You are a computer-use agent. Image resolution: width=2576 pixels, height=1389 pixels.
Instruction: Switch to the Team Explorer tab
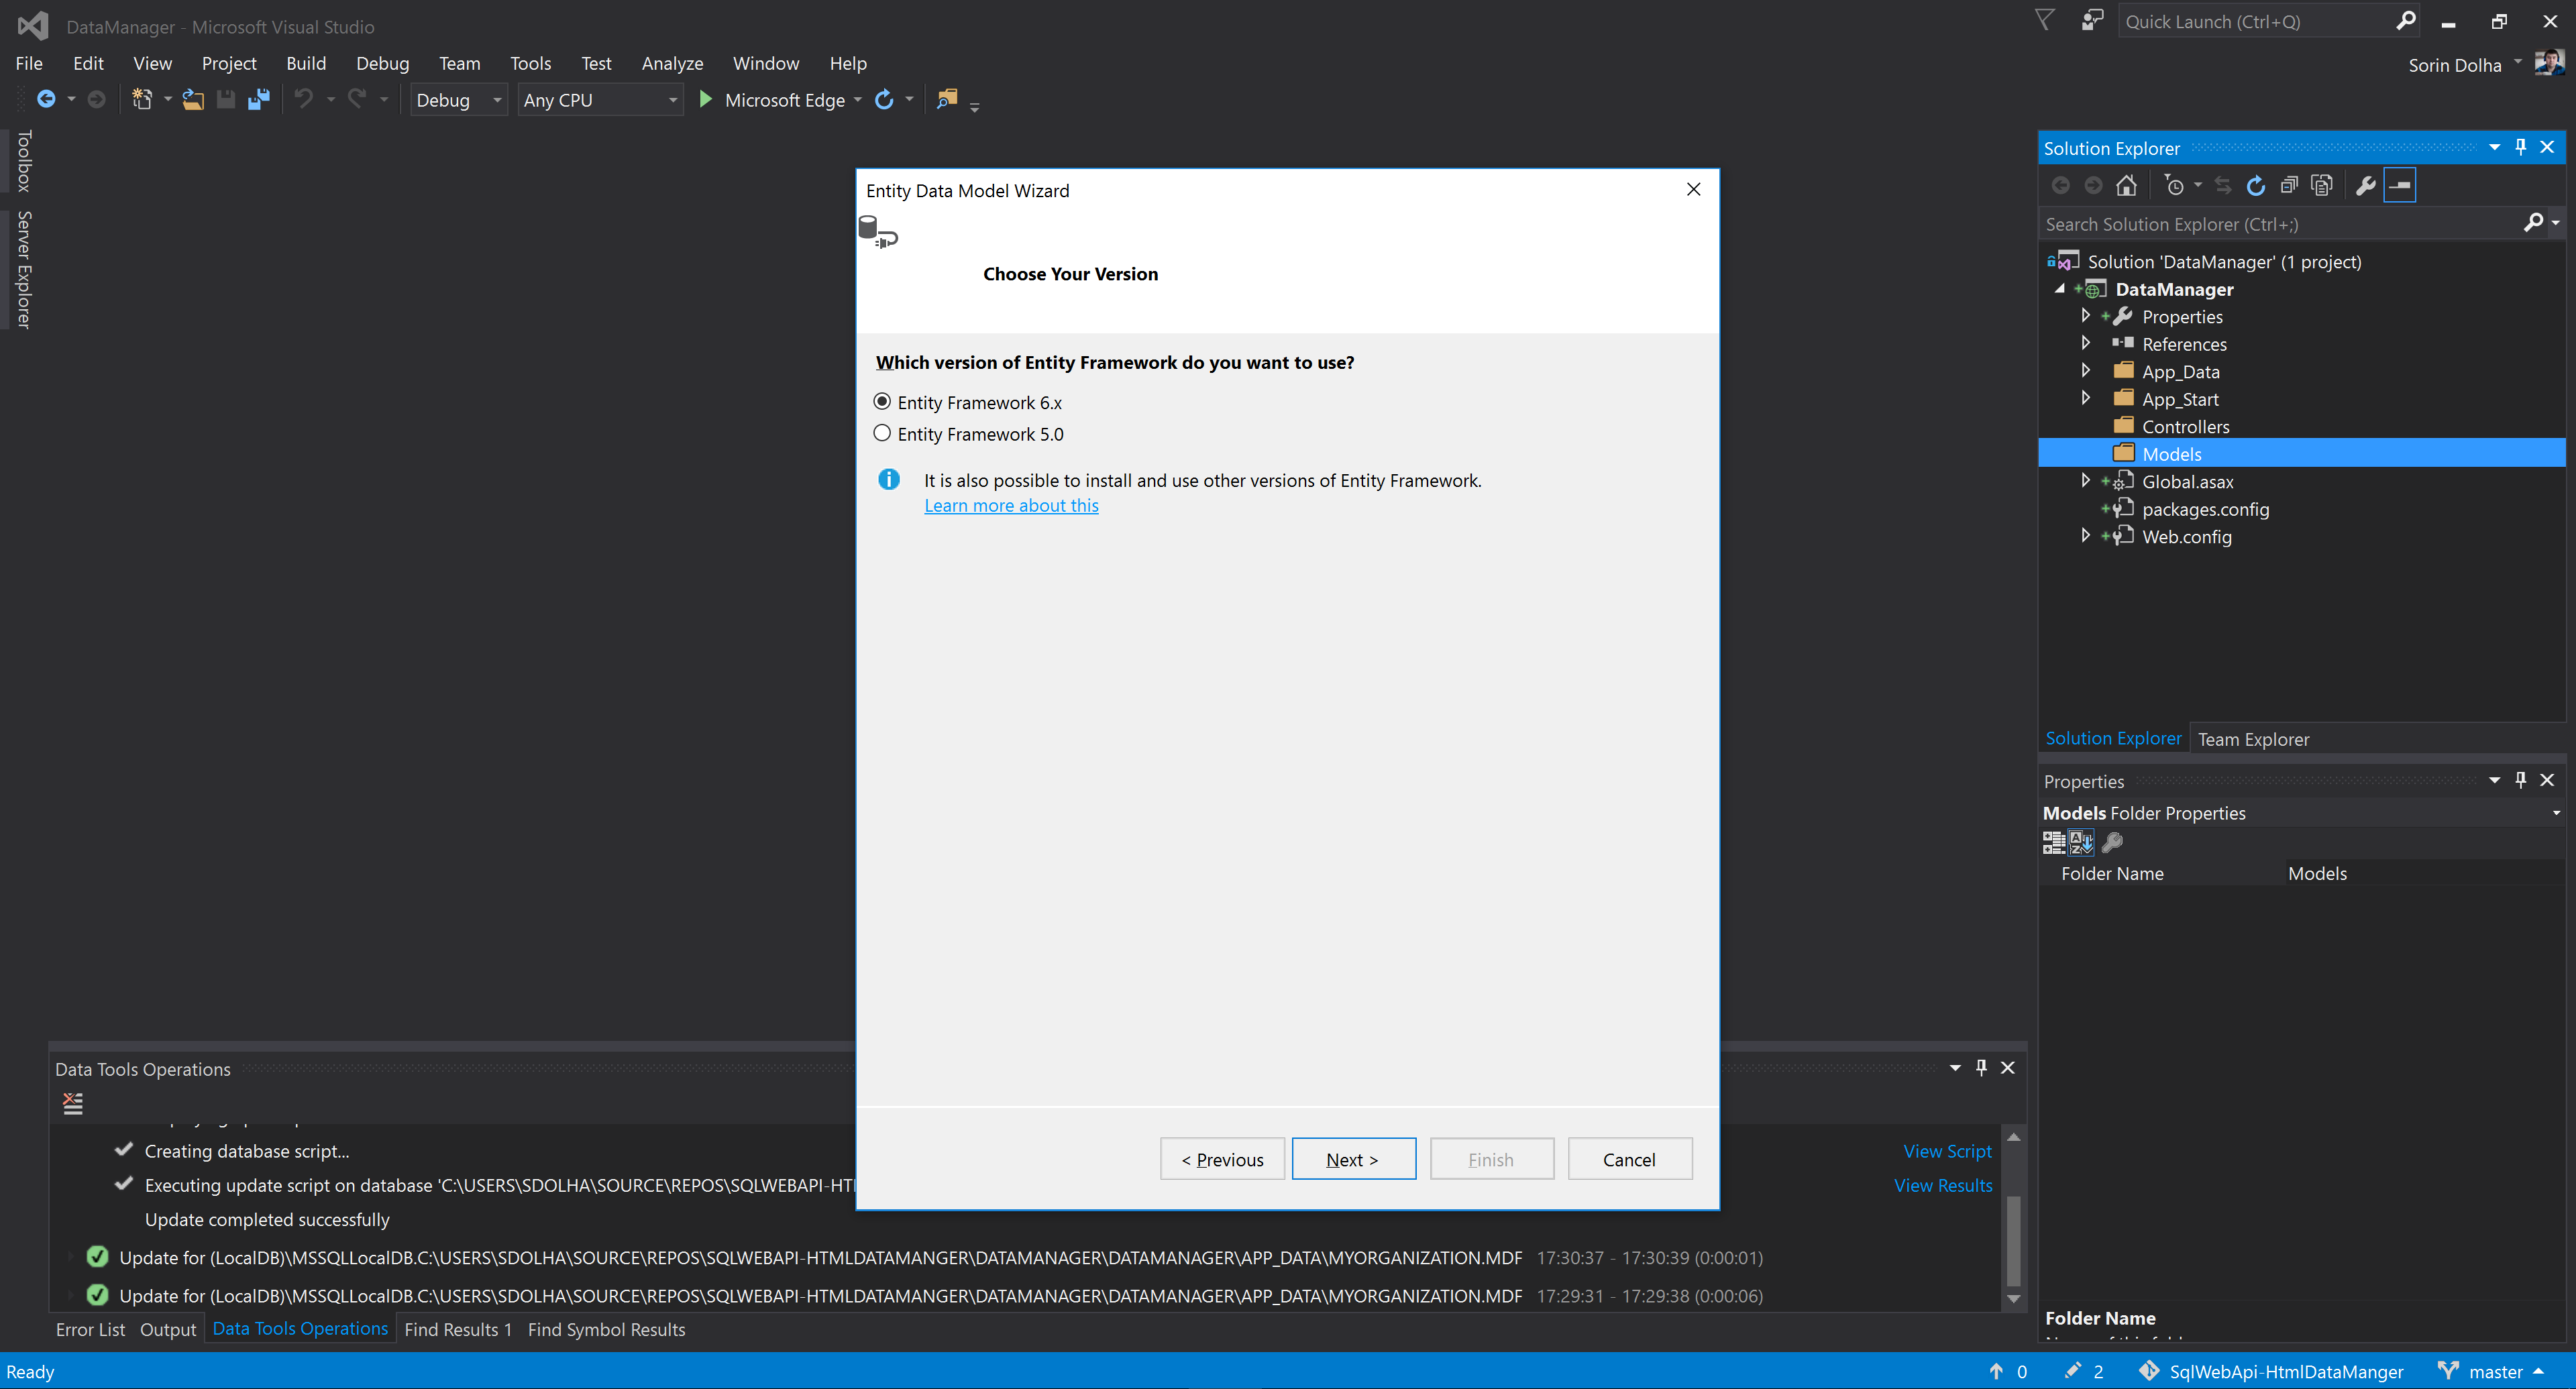pos(2253,739)
